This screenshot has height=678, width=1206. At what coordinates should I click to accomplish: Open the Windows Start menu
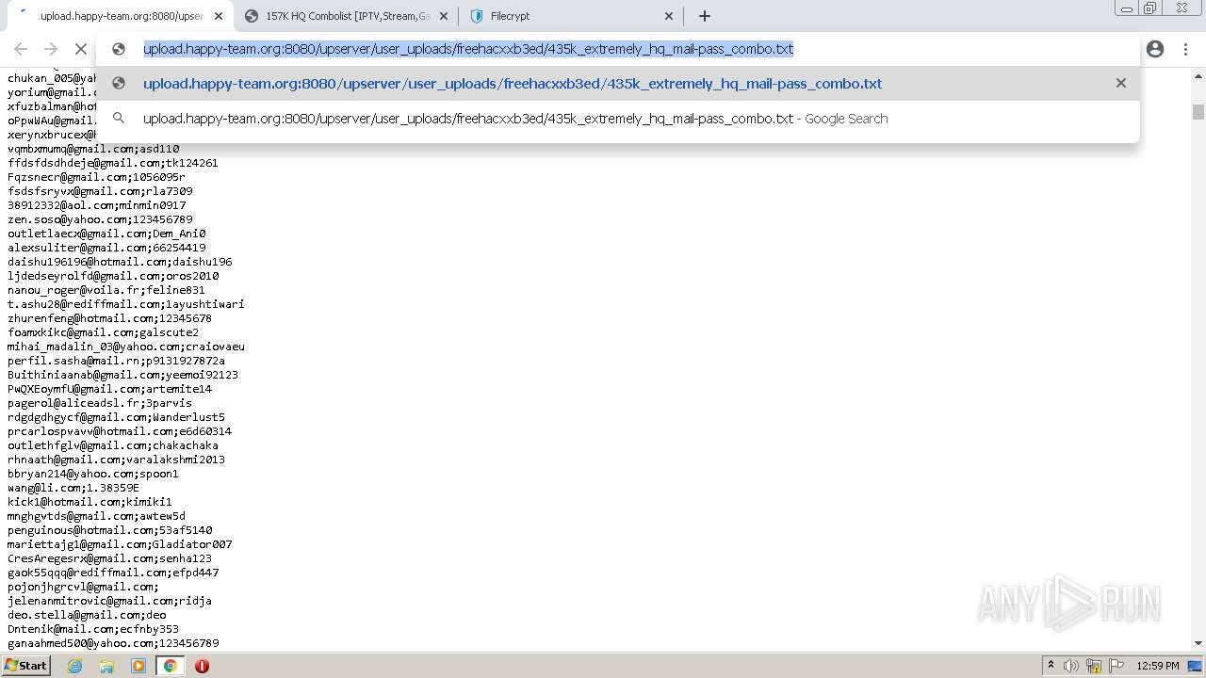(x=26, y=665)
